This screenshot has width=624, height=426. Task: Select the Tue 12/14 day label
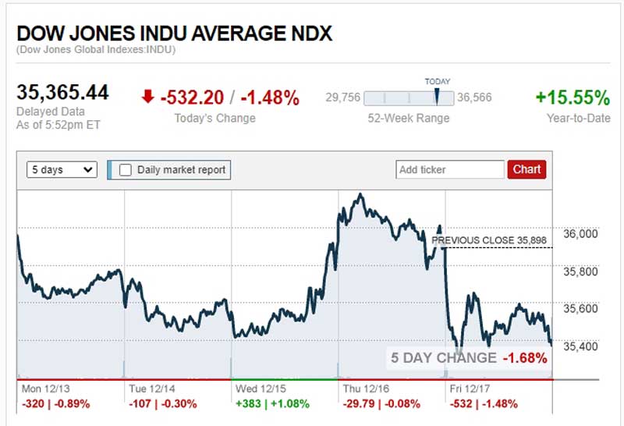click(x=154, y=388)
